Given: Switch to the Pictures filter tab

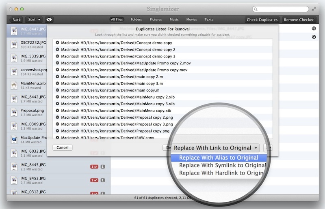Looking at the screenshot, I should [x=155, y=19].
